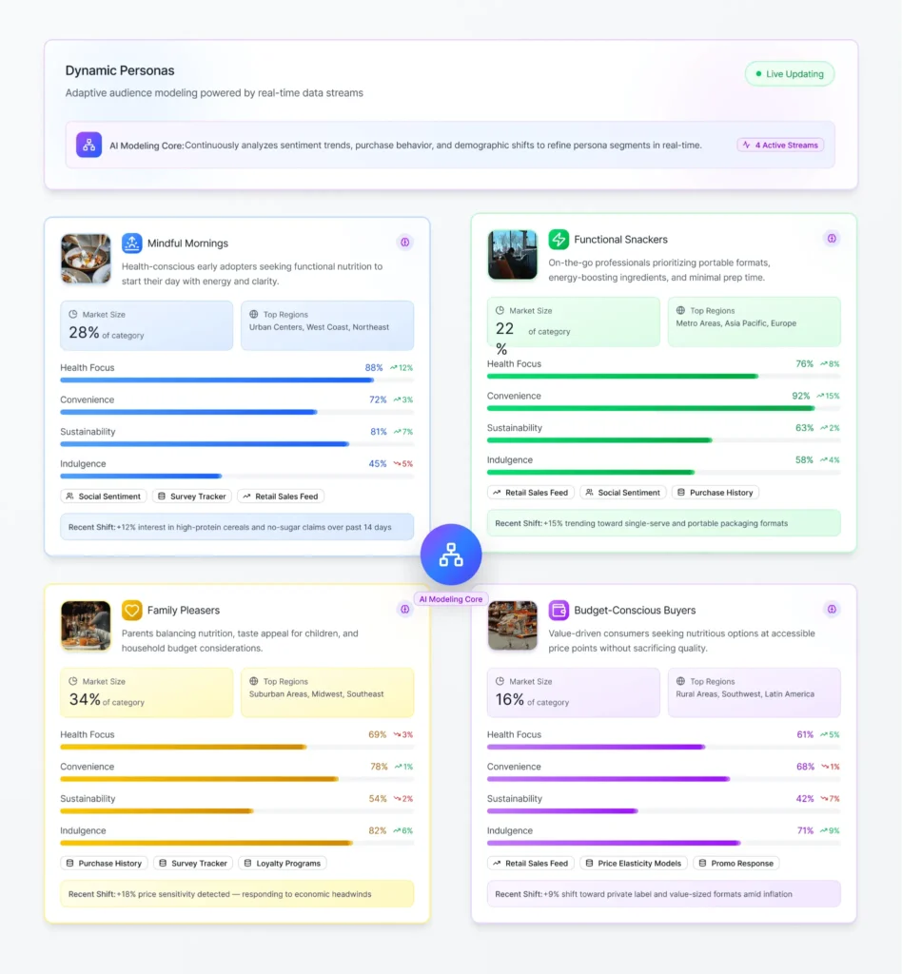
Task: Click the upward arrow beside Family Pleasers Indulgence 6%
Action: pos(397,831)
